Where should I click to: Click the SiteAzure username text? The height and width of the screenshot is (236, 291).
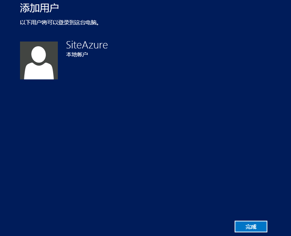tap(87, 45)
